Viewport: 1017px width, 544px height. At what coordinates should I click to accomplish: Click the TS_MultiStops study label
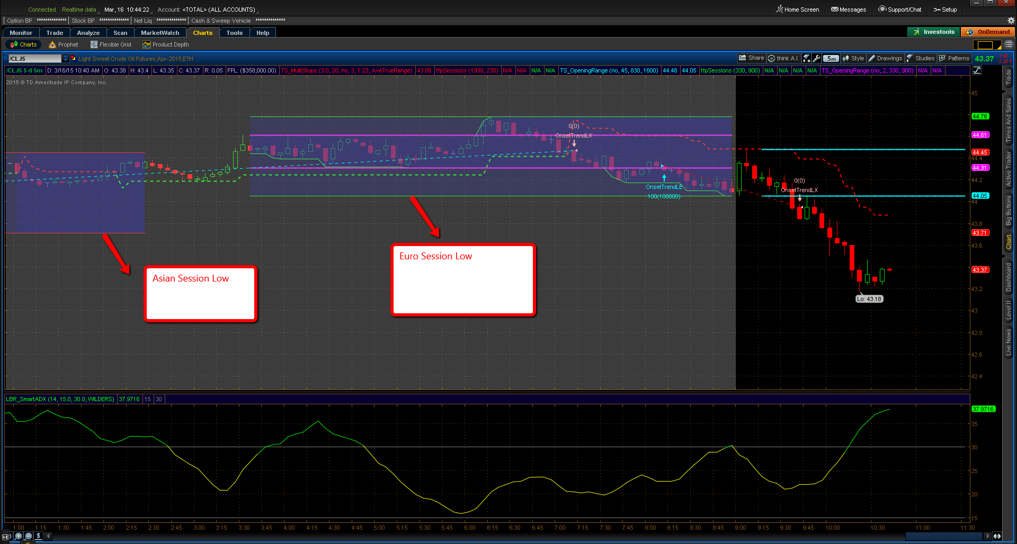click(x=346, y=70)
